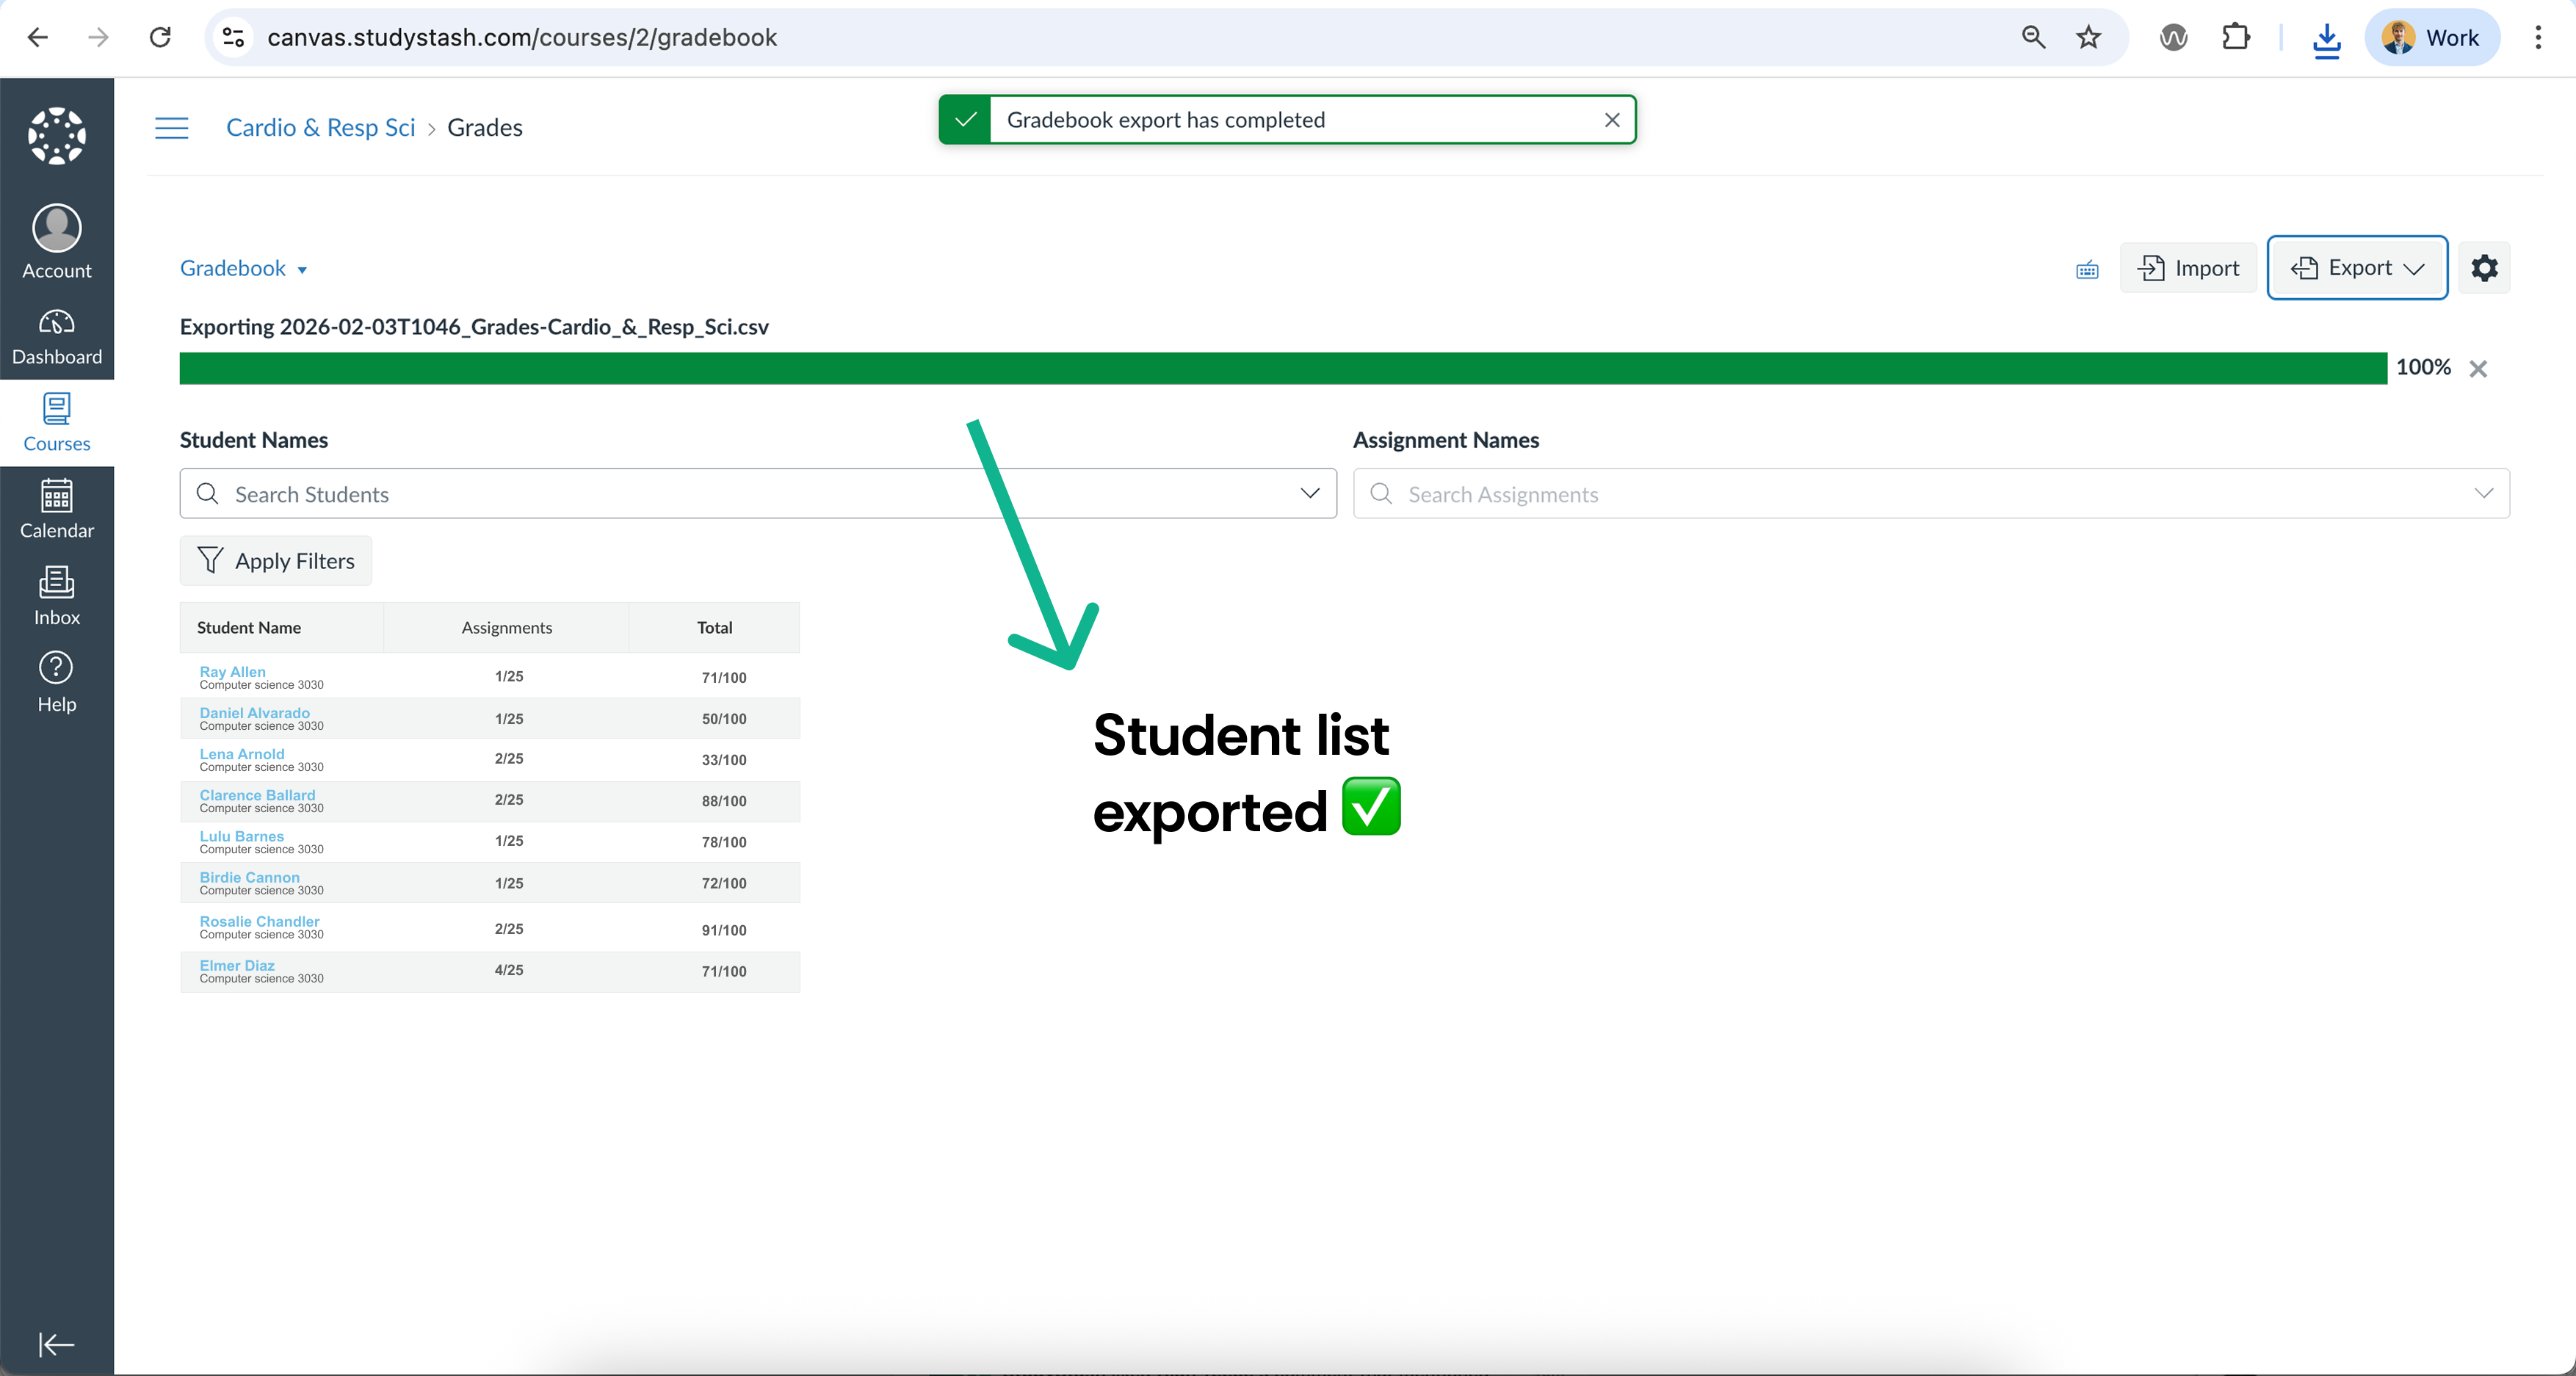Open the Canvas logo home

pyautogui.click(x=57, y=135)
